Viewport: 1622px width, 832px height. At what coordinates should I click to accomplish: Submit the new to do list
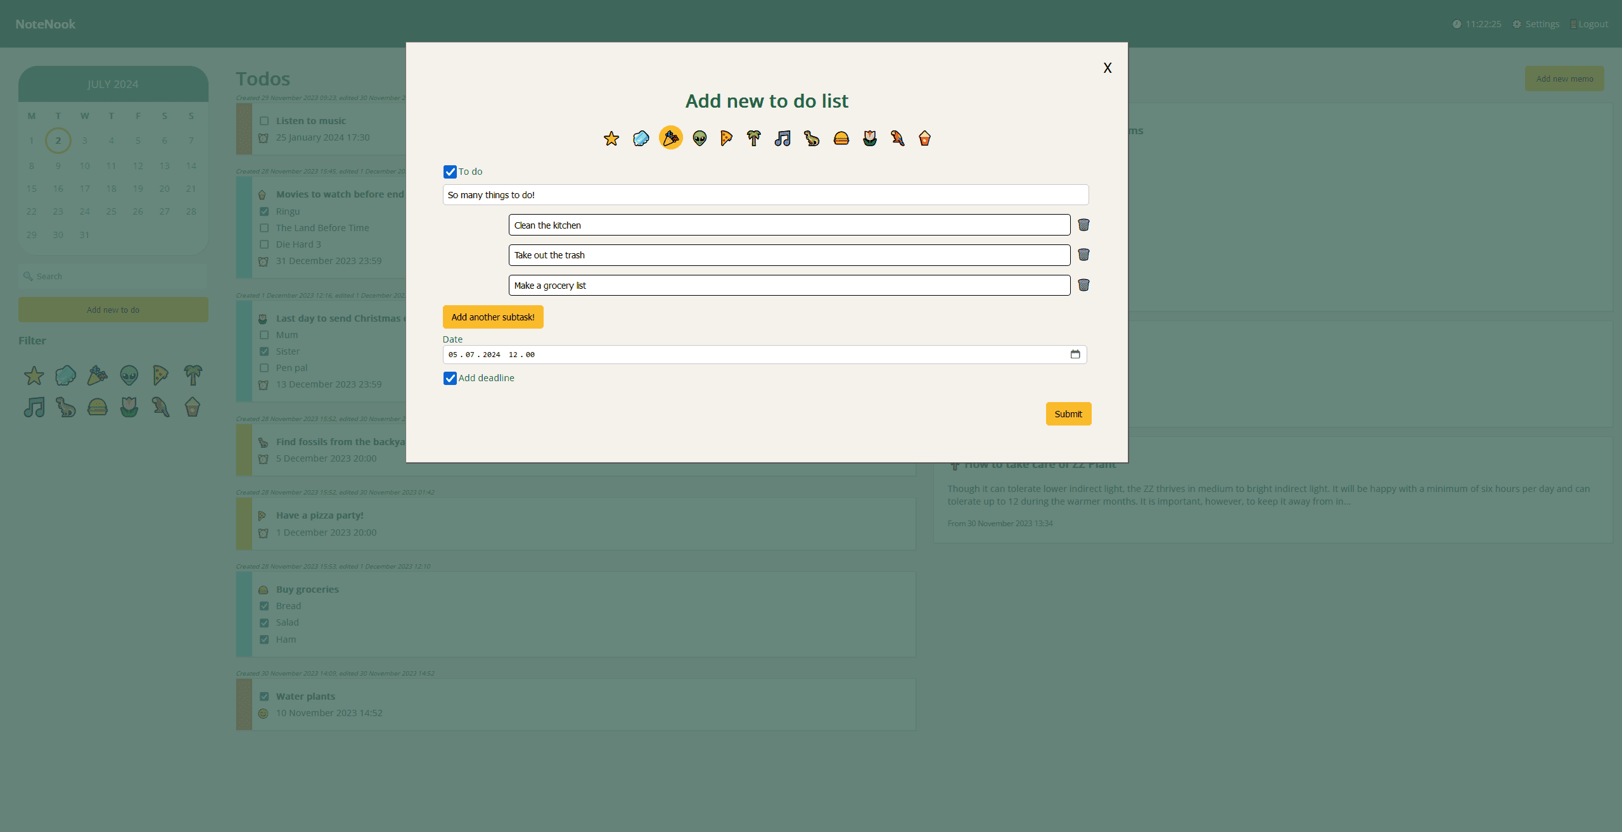[1068, 414]
